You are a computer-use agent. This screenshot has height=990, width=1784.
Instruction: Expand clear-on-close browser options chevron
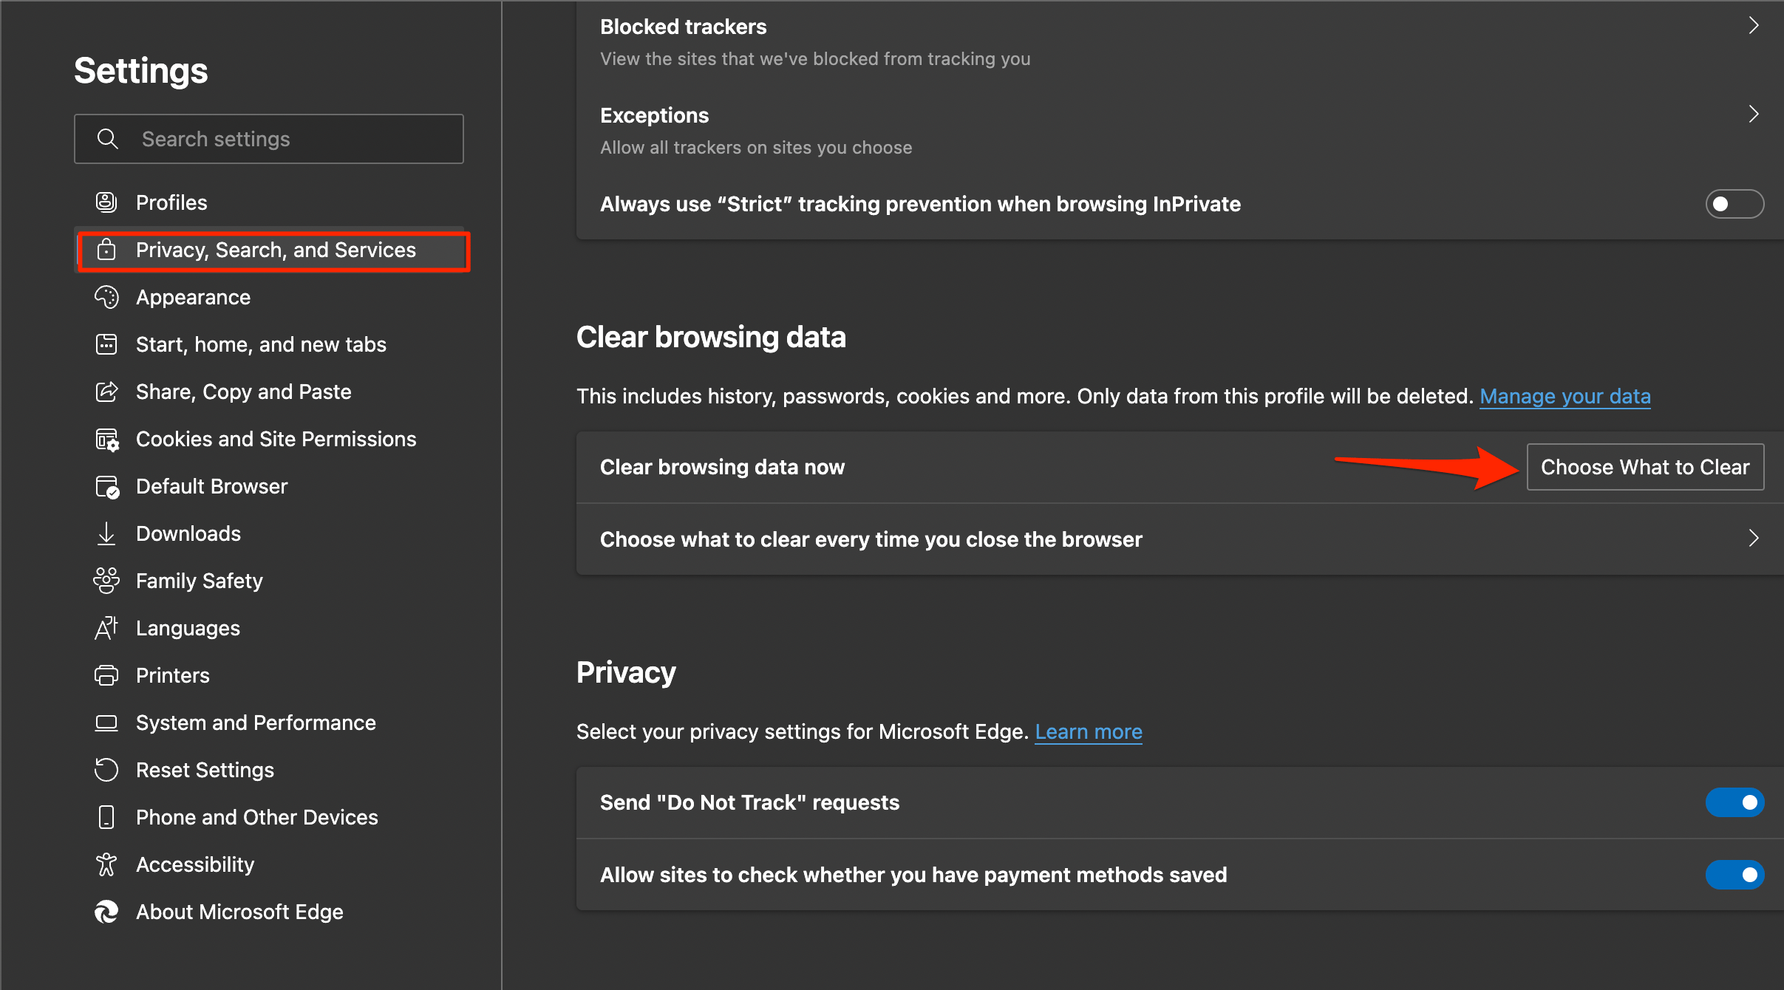pos(1753,539)
